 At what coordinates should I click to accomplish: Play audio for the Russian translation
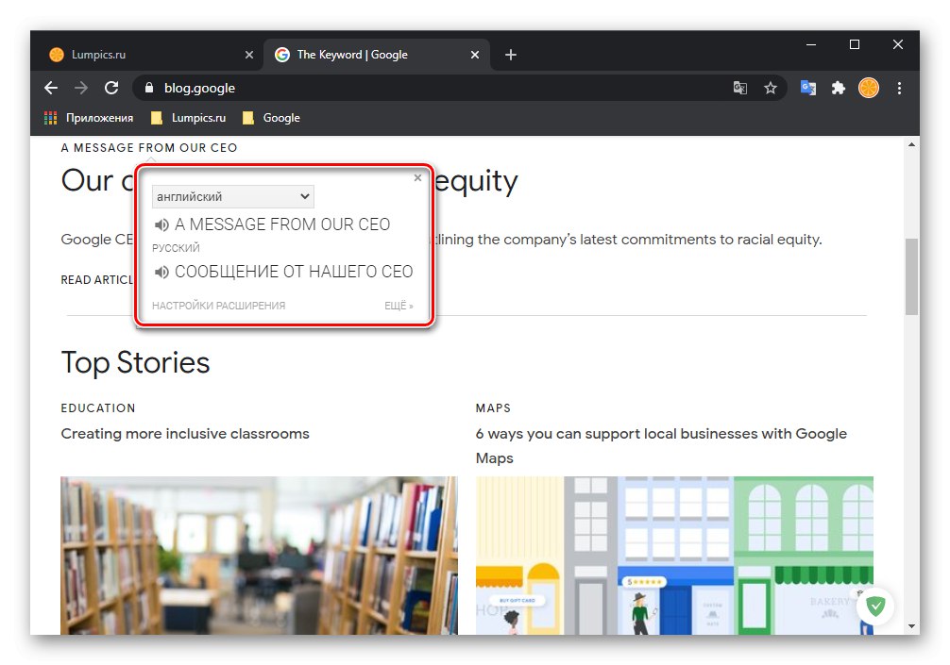pyautogui.click(x=161, y=273)
